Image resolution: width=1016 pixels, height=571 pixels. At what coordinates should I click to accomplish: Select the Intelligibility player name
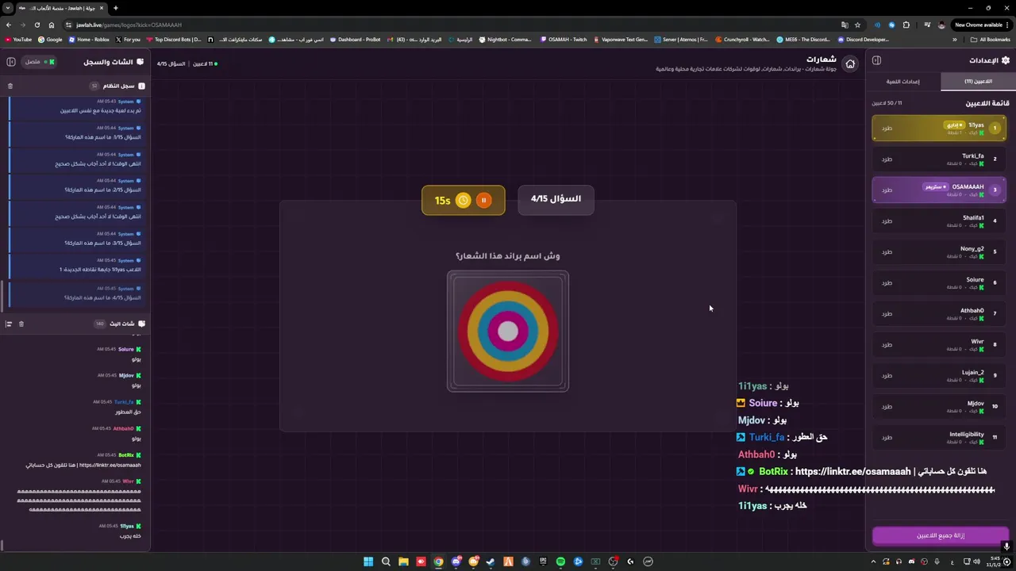pos(967,434)
